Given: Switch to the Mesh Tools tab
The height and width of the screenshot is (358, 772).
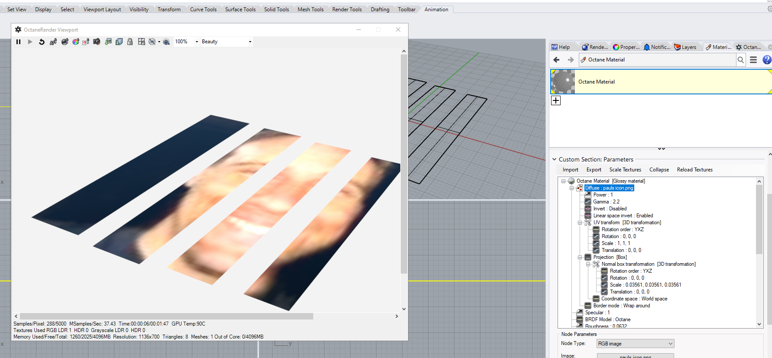Looking at the screenshot, I should tap(311, 10).
